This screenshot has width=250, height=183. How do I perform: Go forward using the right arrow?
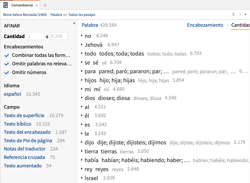240,14
